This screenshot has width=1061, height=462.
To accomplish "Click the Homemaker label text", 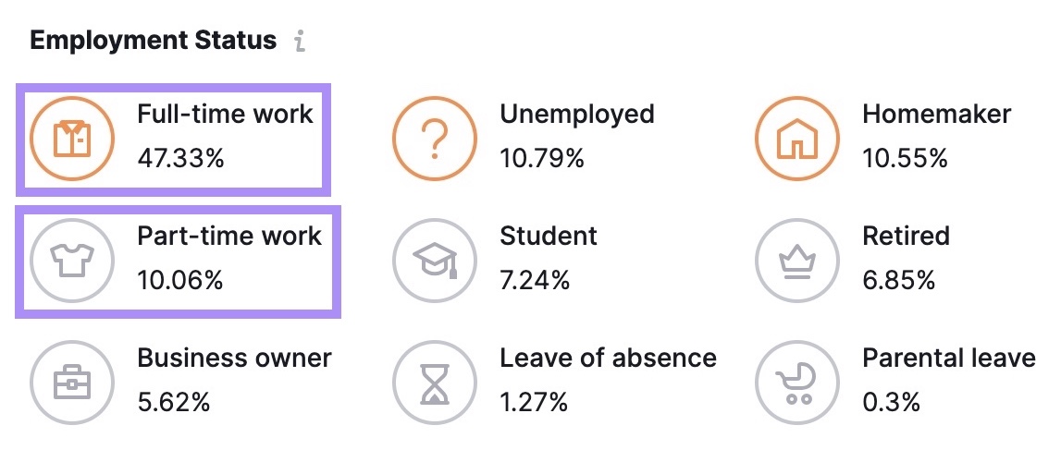I will 936,115.
